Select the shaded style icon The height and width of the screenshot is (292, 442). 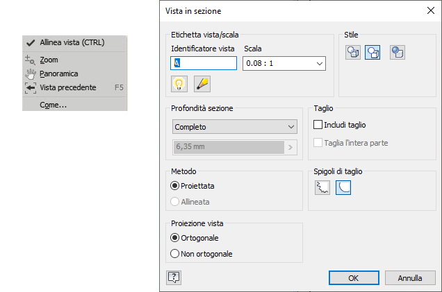[397, 52]
